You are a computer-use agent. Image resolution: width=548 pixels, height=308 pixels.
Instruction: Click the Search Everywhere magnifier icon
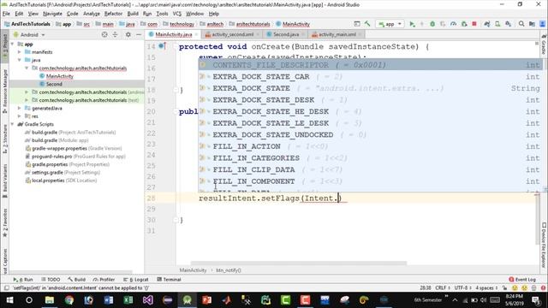pyautogui.click(x=521, y=24)
